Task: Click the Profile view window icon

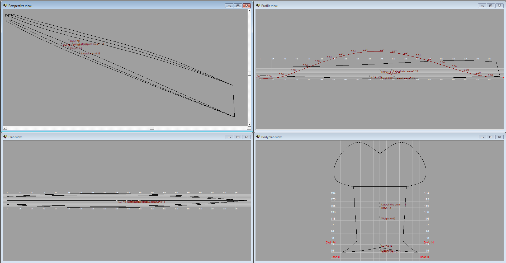Action: click(x=258, y=6)
